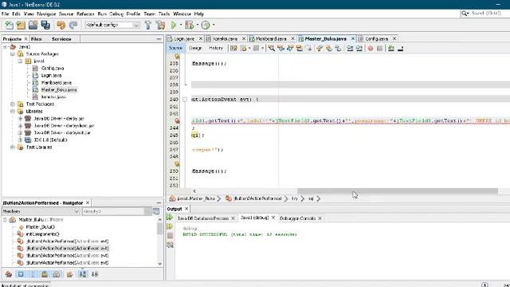Open Navigator filter panel icon beside name field
Viewport: 510px width, 287px height.
156,211
